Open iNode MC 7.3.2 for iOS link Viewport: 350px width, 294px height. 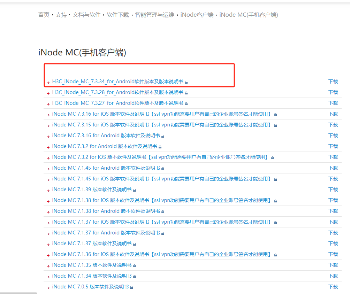pos(161,157)
